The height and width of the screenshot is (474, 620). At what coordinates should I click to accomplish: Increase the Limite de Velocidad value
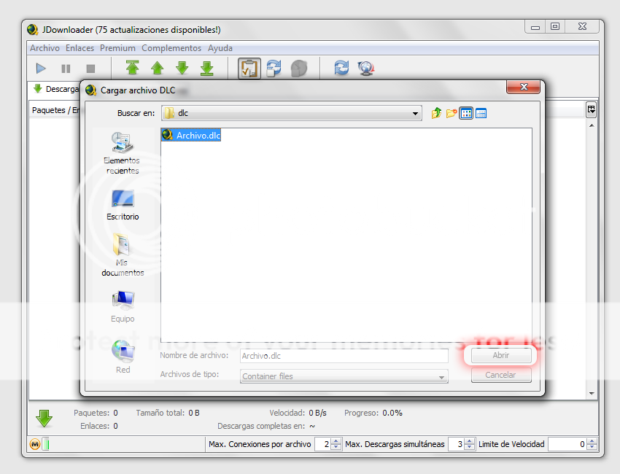click(x=592, y=441)
